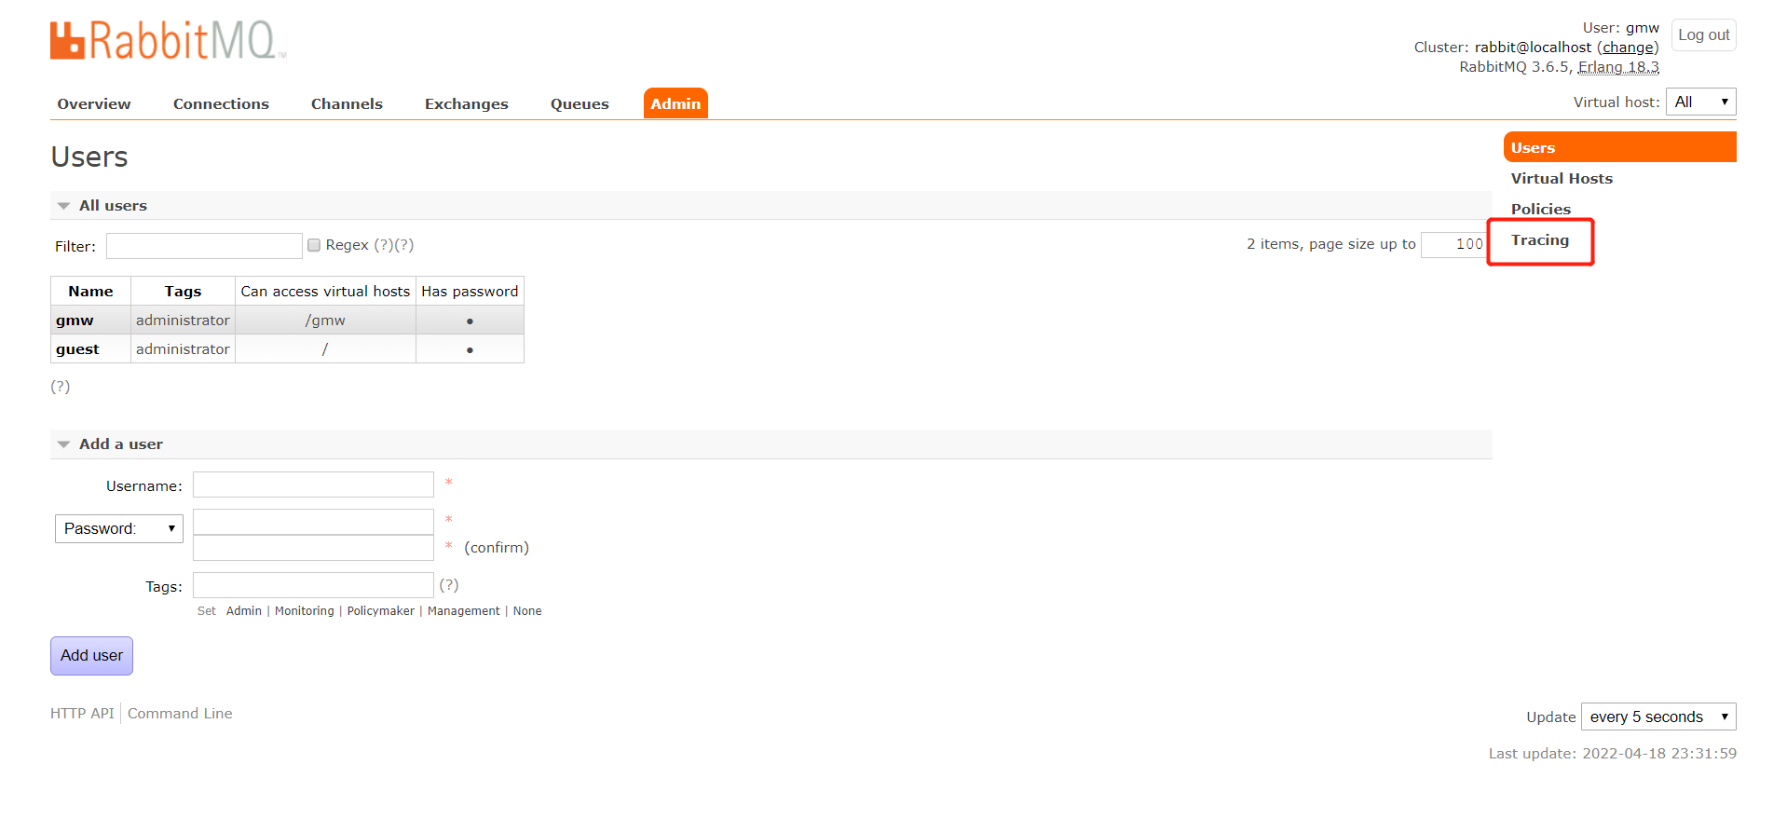
Task: Collapse the Add a user section
Action: tap(111, 444)
